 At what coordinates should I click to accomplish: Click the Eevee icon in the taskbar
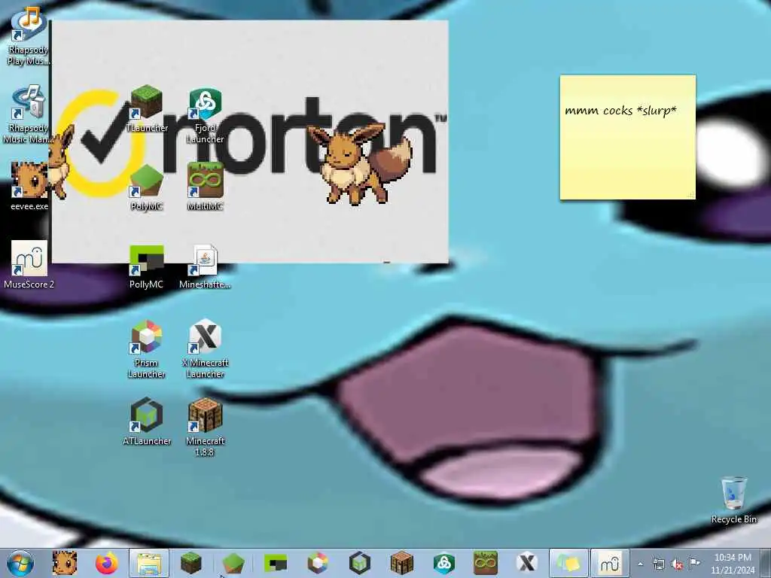click(x=65, y=563)
